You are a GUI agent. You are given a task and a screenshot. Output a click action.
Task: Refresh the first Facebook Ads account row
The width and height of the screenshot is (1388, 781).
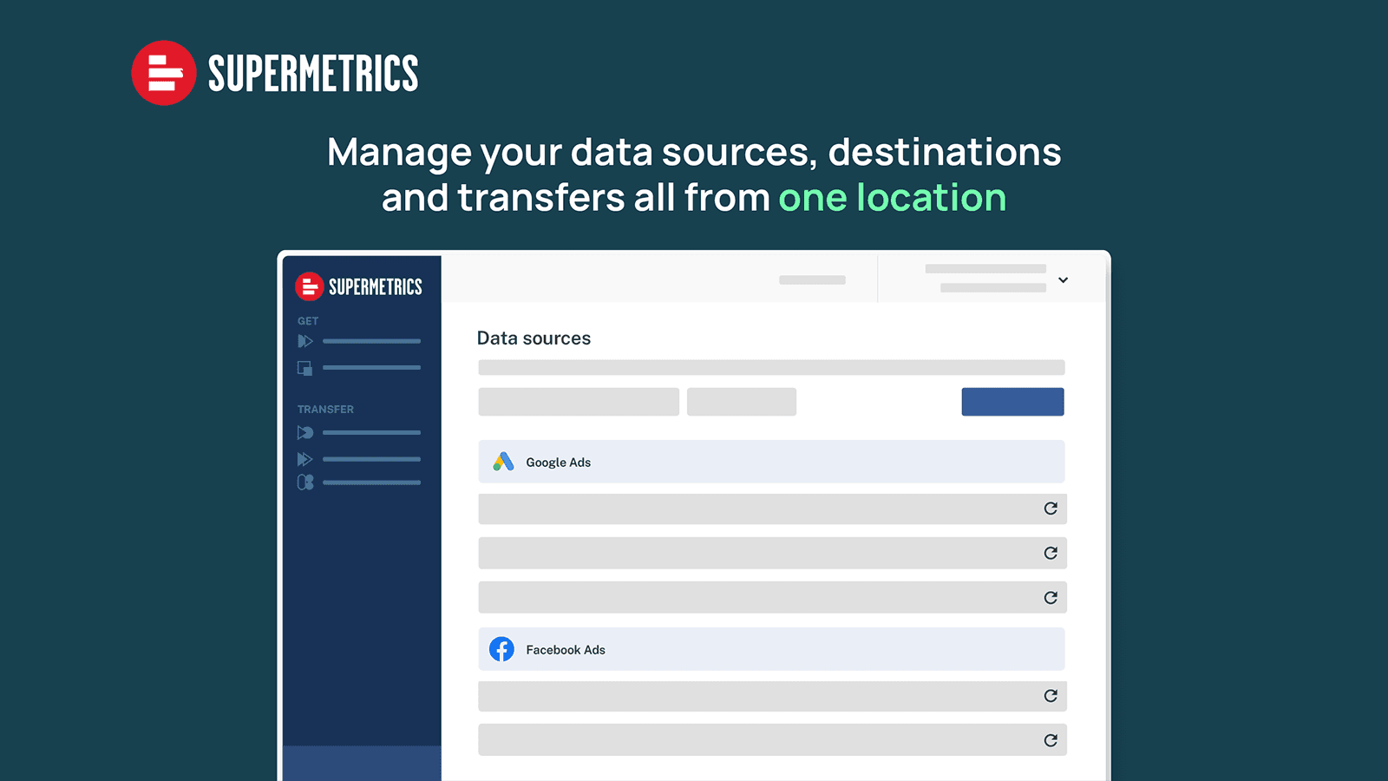[1050, 695]
